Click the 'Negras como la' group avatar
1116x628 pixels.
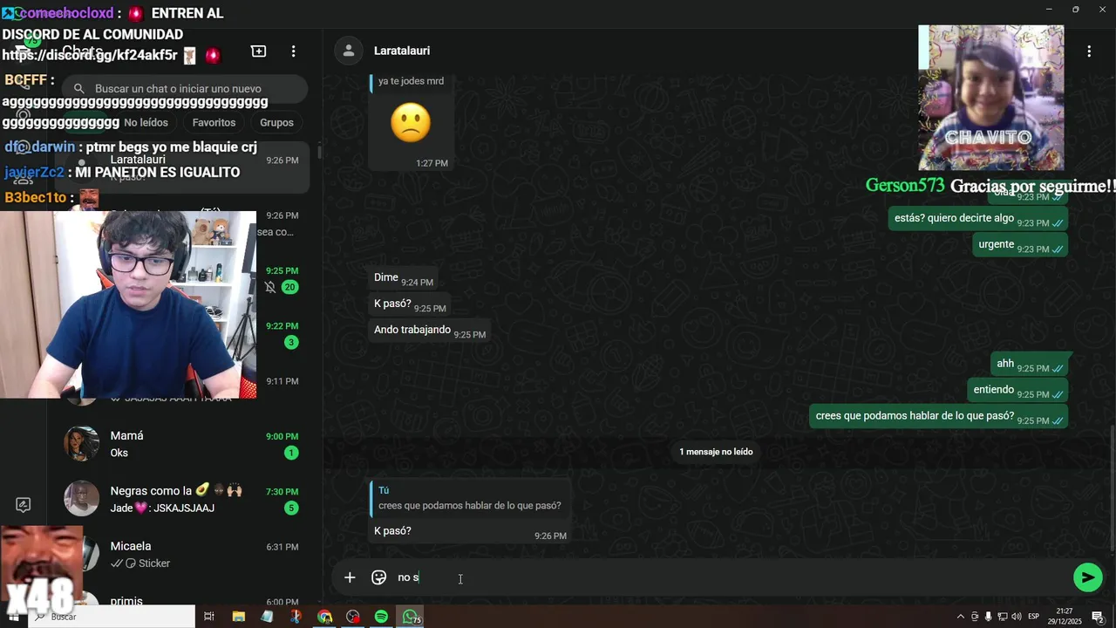pyautogui.click(x=82, y=499)
